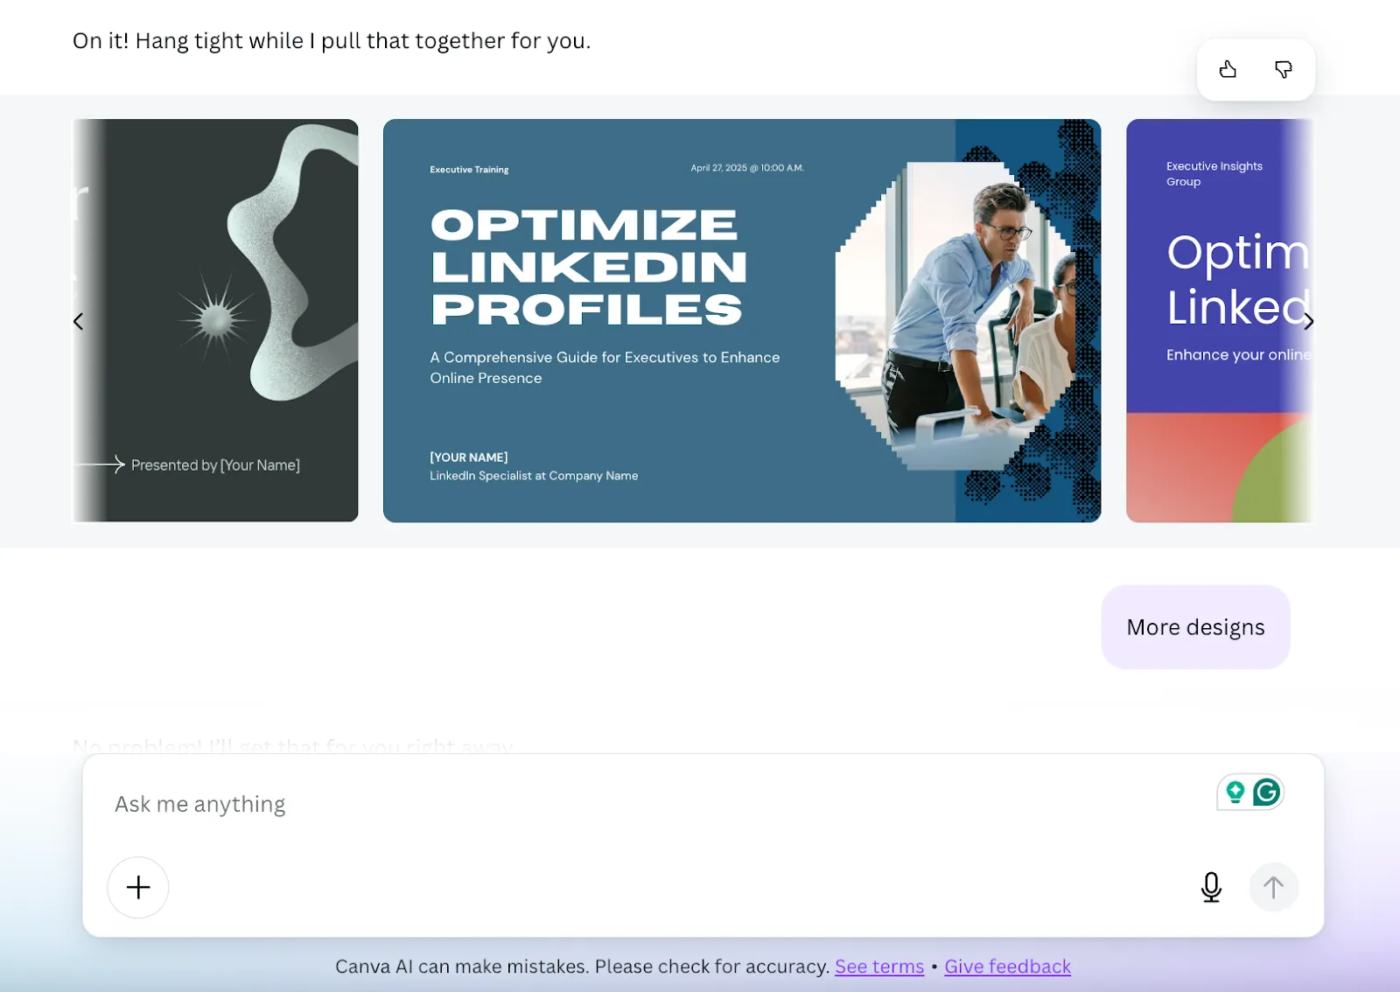The width and height of the screenshot is (1400, 992).
Task: Select the dark design with Presented by text
Action: coord(215,321)
